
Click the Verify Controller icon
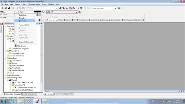pos(81,8)
